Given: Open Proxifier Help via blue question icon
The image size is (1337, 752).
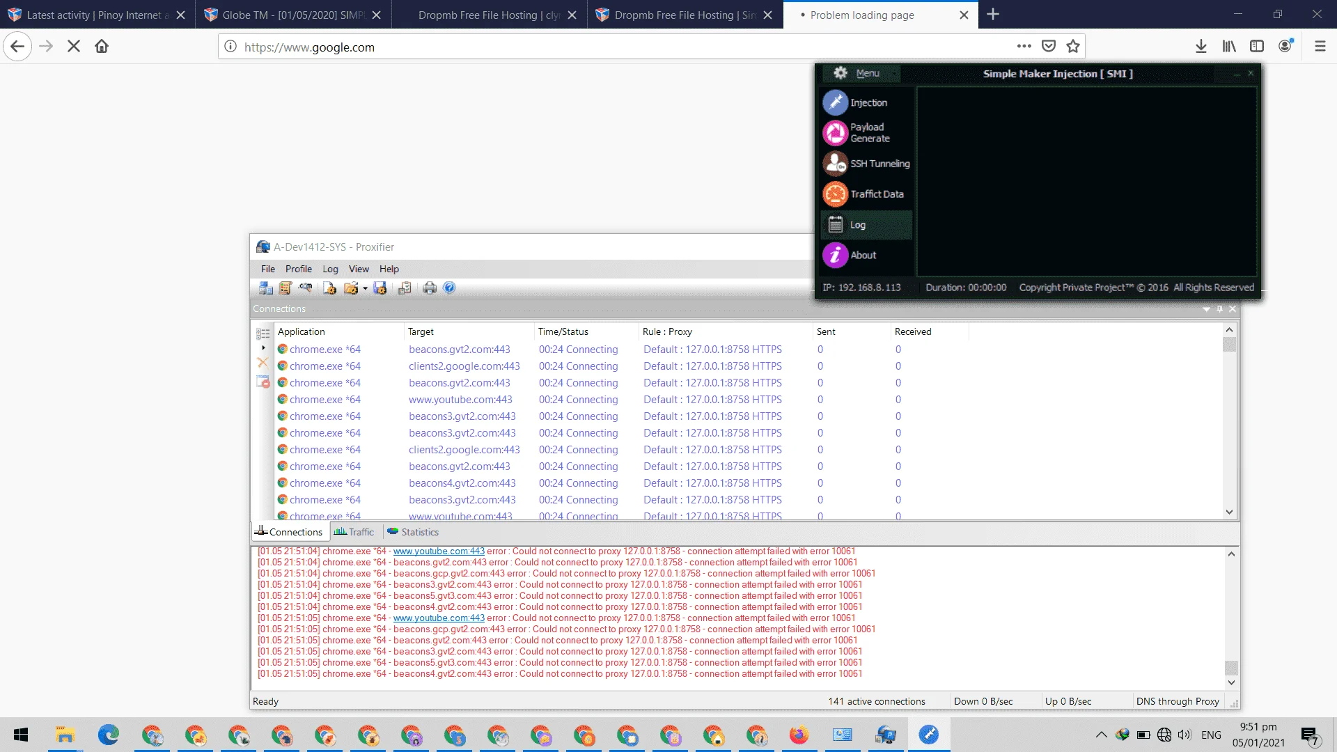Looking at the screenshot, I should 449,288.
